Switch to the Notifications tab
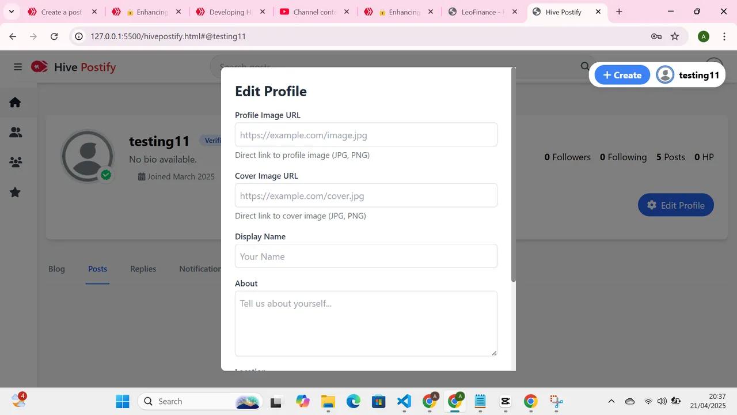737x415 pixels. click(200, 269)
